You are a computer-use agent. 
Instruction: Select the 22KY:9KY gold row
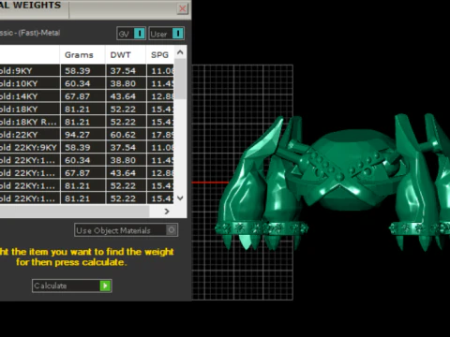86,148
